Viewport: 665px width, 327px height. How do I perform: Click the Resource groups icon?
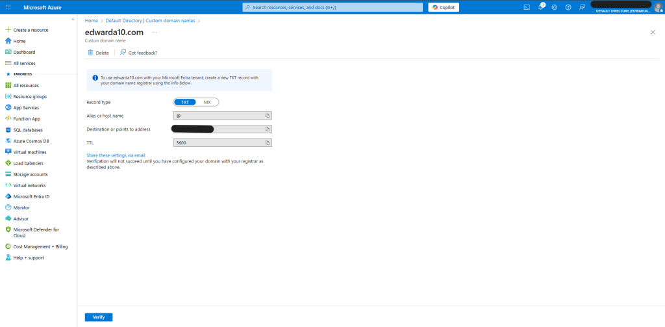(x=8, y=96)
